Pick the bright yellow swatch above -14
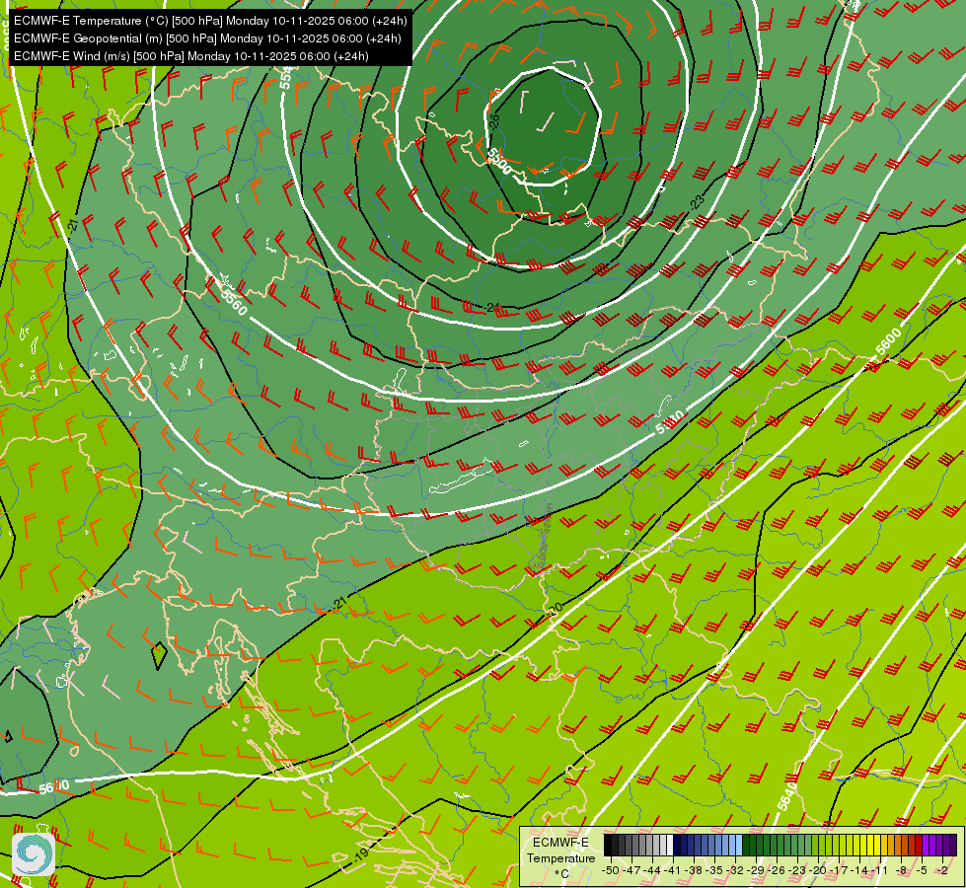966x888 pixels. pos(863,845)
